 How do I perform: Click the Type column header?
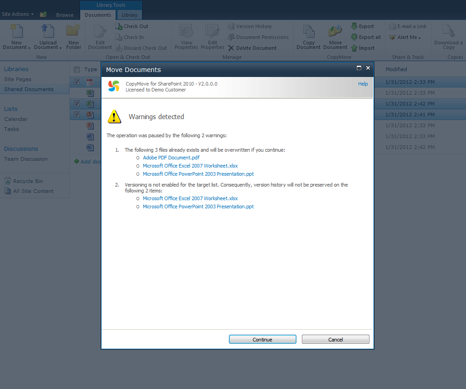pyautogui.click(x=90, y=69)
